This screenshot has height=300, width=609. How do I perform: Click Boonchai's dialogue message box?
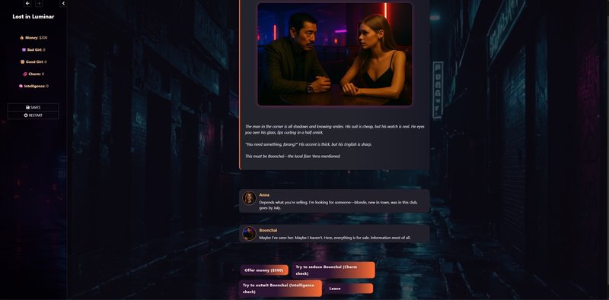pyautogui.click(x=334, y=234)
